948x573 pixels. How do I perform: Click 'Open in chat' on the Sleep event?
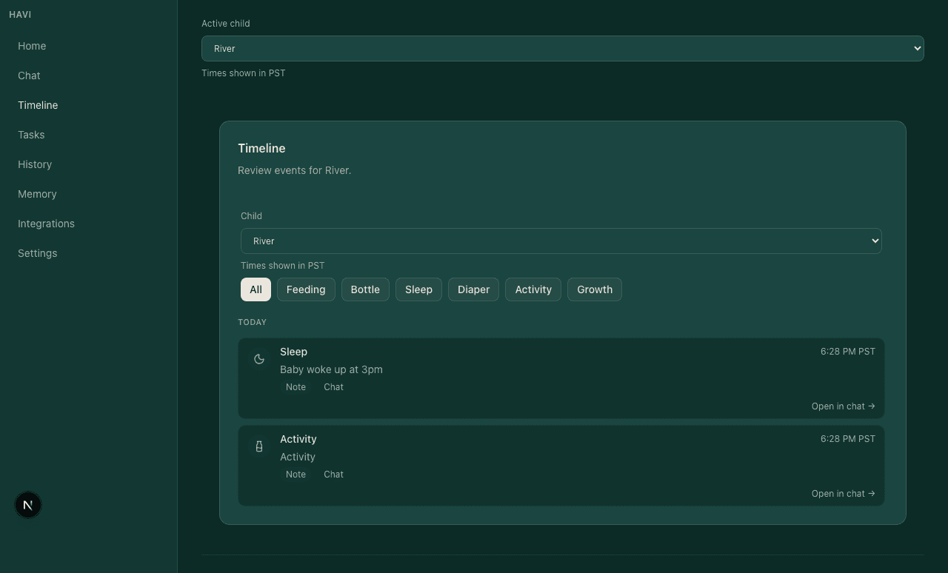coord(843,406)
